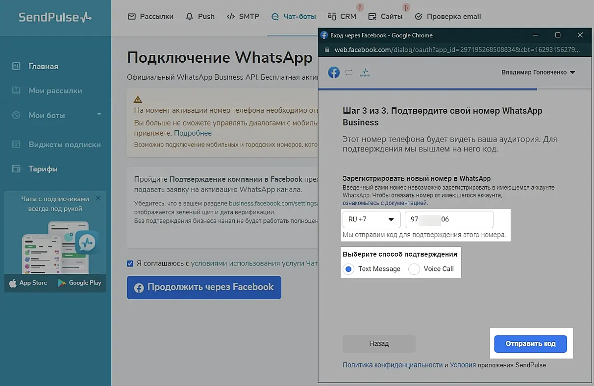Image resolution: width=594 pixels, height=386 pixels.
Task: Close the chats promo banner
Action: coord(98,198)
